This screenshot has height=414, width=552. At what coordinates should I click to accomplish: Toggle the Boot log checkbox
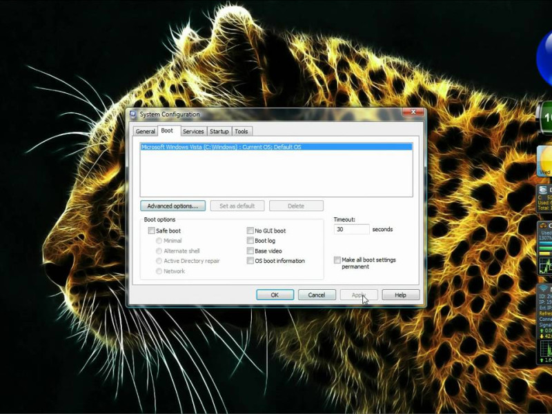click(x=250, y=240)
